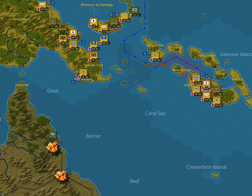Select the SF unit on Bougainville
Viewport: 252px width, 196px height.
point(155,56)
